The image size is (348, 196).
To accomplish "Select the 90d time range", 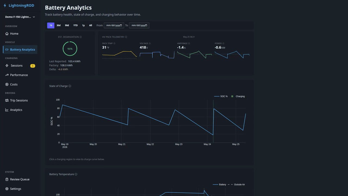I will (x=67, y=25).
